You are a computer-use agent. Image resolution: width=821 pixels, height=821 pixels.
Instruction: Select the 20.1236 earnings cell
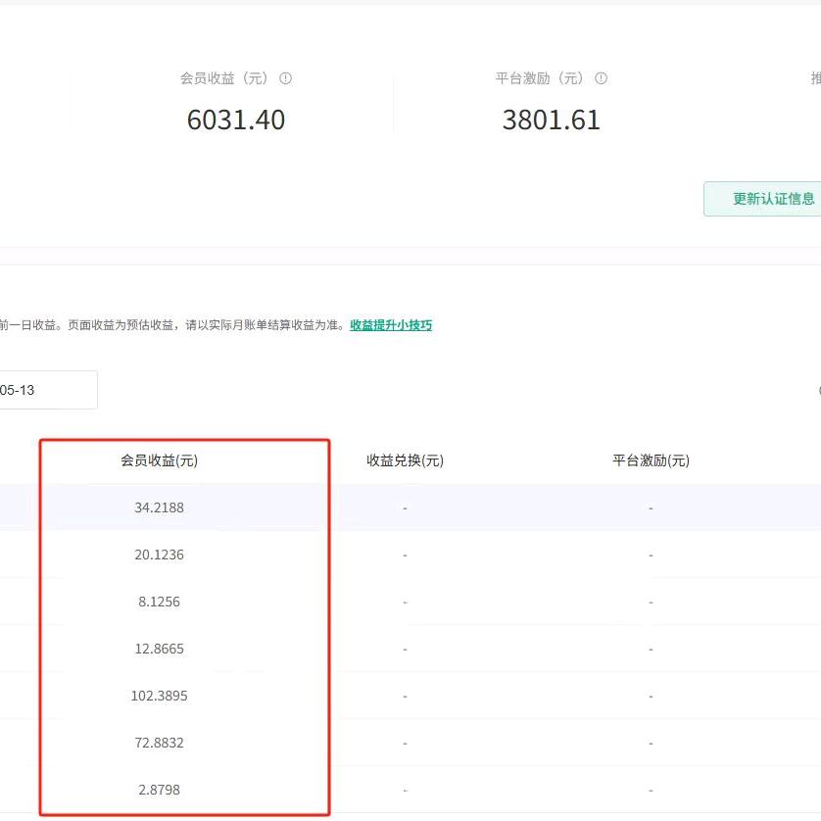tap(159, 555)
